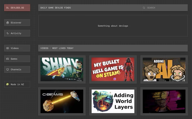Open the DEVLOGS.GG home logo button

pos(17,8)
